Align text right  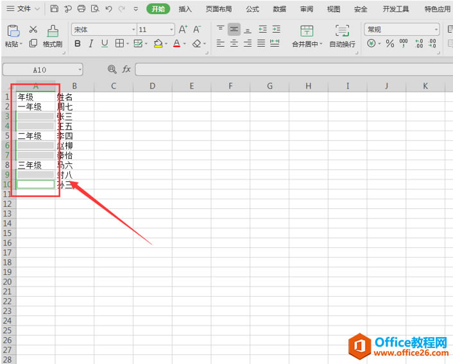tap(248, 44)
